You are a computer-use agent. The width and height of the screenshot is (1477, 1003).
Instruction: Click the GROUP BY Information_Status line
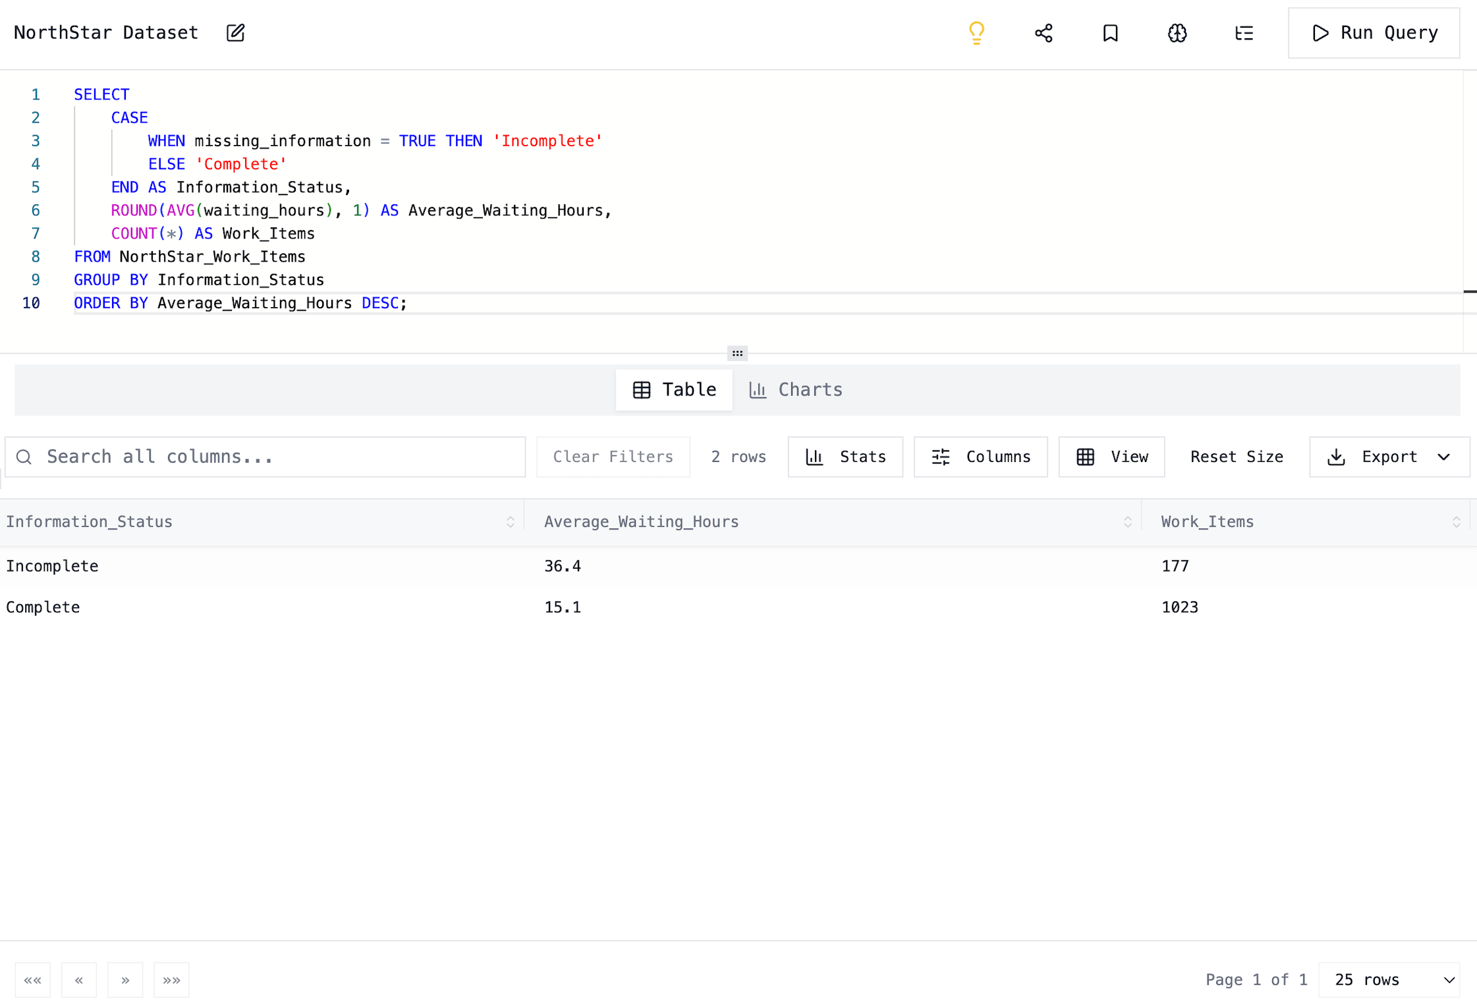[199, 280]
